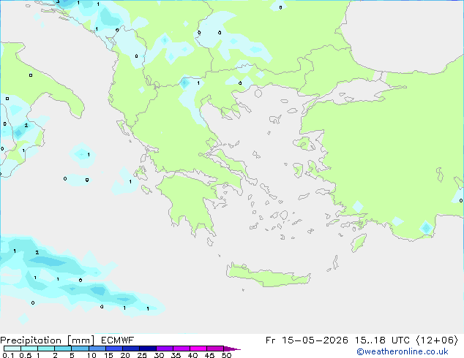Pick the 35–40 mm violet legend swatch
Image resolution: width=464 pixels, height=358 pixels.
pos(182,349)
